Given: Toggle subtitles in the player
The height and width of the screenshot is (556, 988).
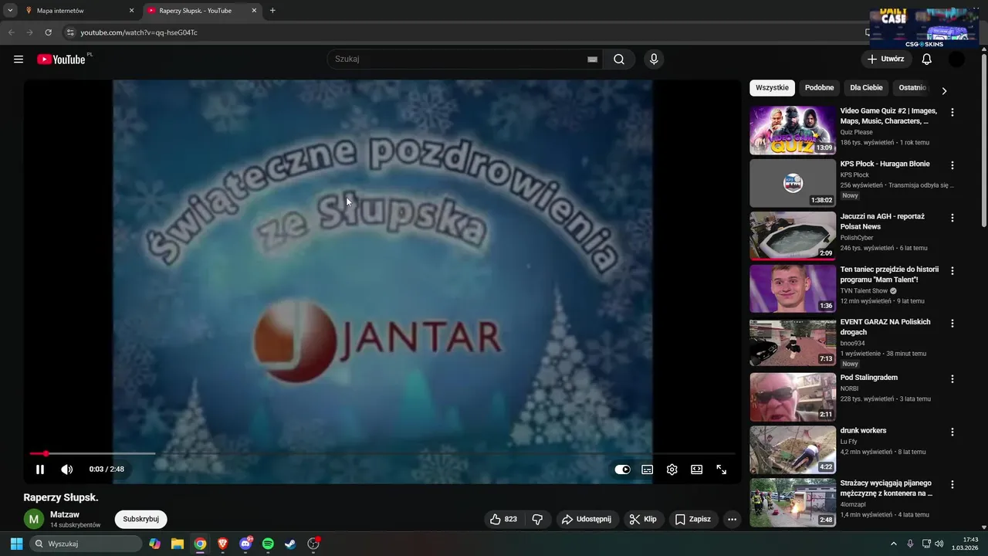Looking at the screenshot, I should pyautogui.click(x=648, y=470).
